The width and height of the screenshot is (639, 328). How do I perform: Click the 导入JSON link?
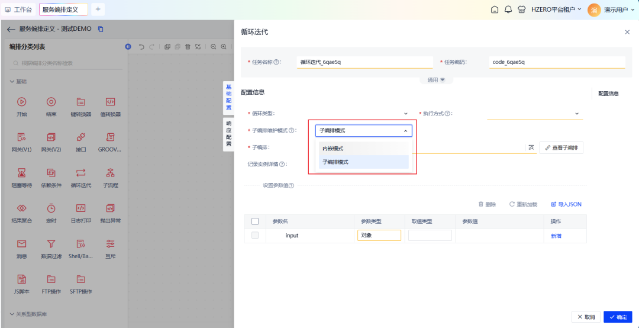(566, 204)
